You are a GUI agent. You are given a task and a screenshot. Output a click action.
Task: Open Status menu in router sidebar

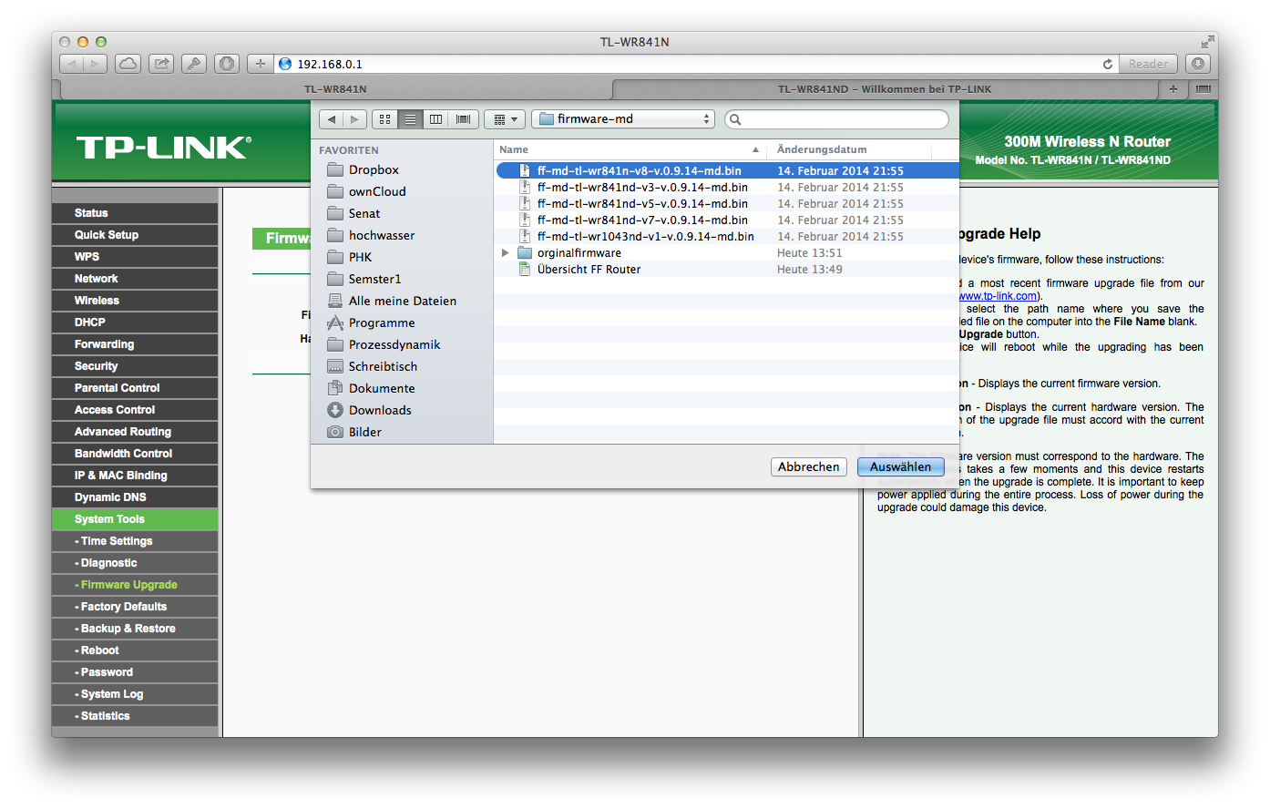(x=135, y=213)
